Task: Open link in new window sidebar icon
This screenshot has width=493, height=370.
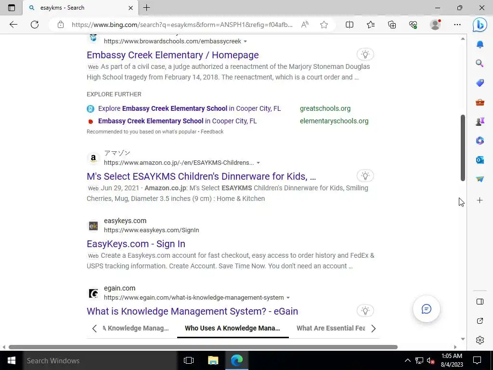Action: (x=480, y=321)
